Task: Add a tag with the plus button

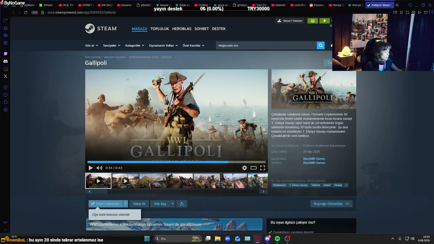Action: pyautogui.click(x=346, y=185)
